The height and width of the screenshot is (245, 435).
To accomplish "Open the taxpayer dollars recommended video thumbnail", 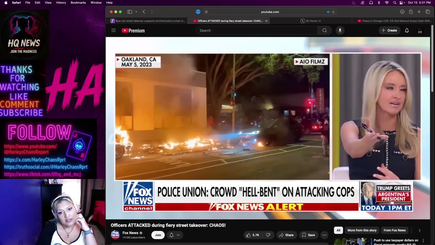I will (352, 241).
